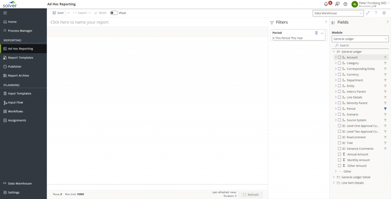The height and width of the screenshot is (199, 391).
Task: Check the Scenario field checkbox
Action: click(339, 115)
